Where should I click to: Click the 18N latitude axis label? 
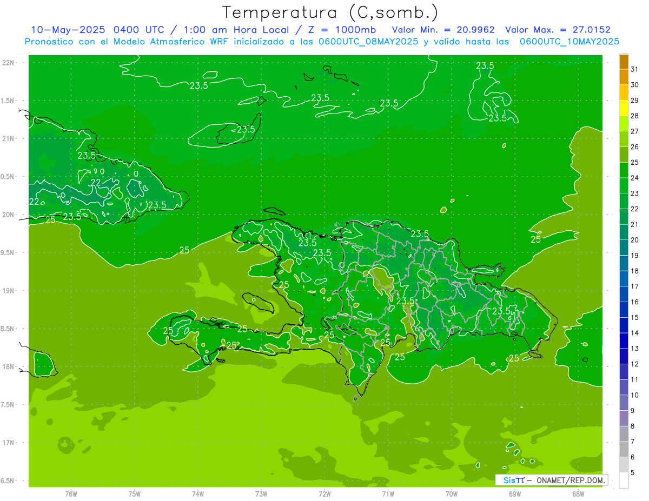pyautogui.click(x=9, y=366)
